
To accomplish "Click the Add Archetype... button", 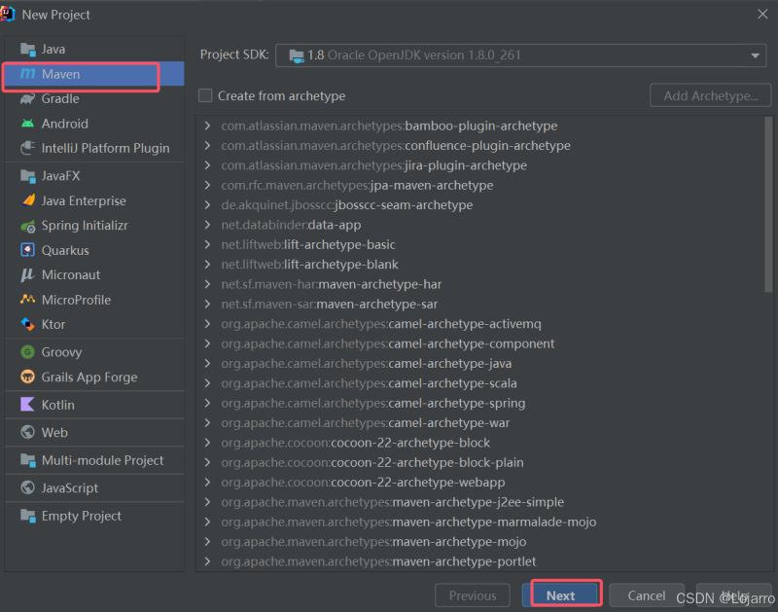I will [x=711, y=95].
